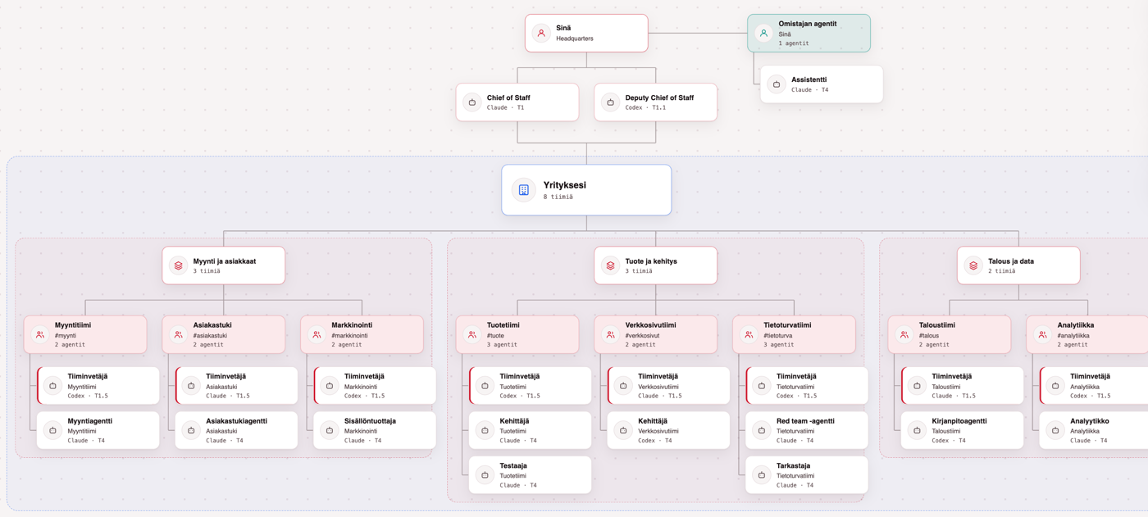Select the Analytiikka team icon
Screen dimensions: 1148x517
click(x=1042, y=334)
